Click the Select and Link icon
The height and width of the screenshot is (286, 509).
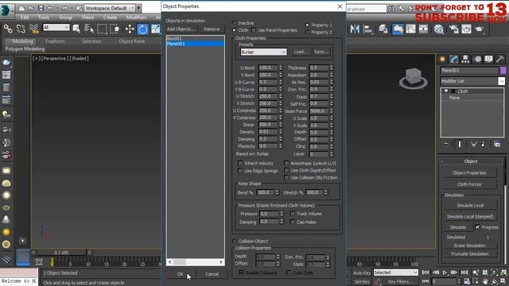pyautogui.click(x=8, y=29)
